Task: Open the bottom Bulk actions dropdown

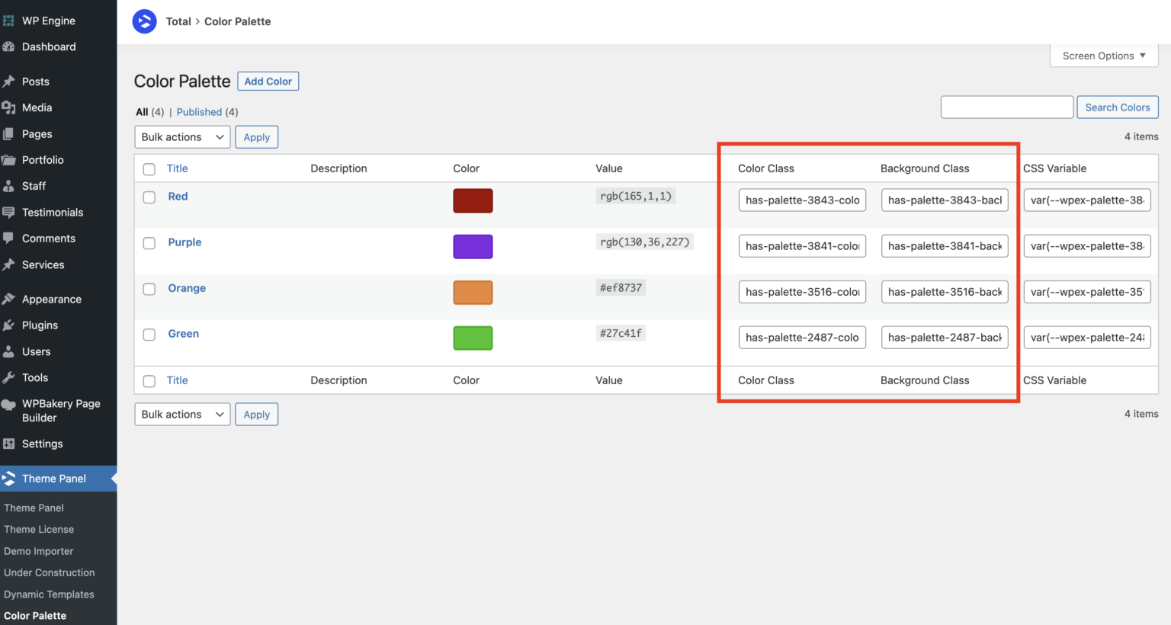Action: (x=181, y=414)
